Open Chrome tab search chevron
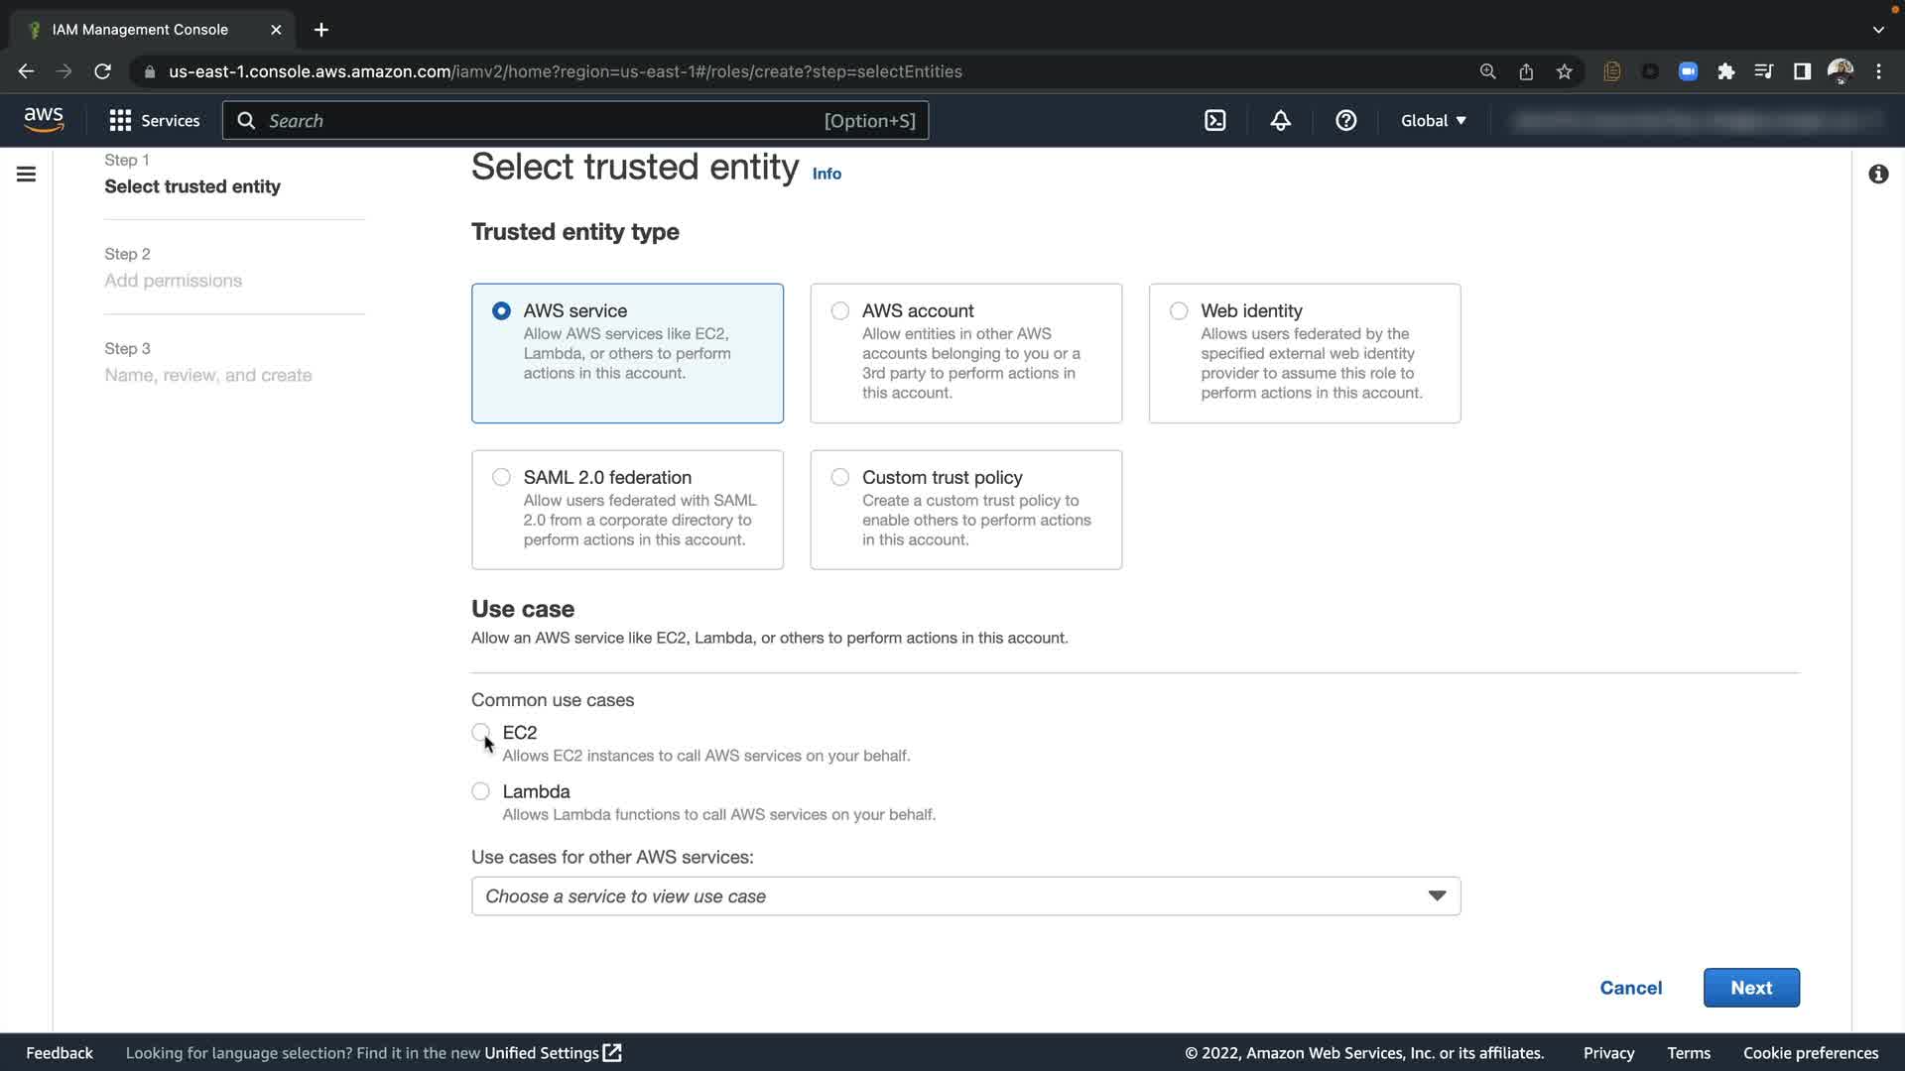Image resolution: width=1905 pixels, height=1071 pixels. coord(1878,30)
